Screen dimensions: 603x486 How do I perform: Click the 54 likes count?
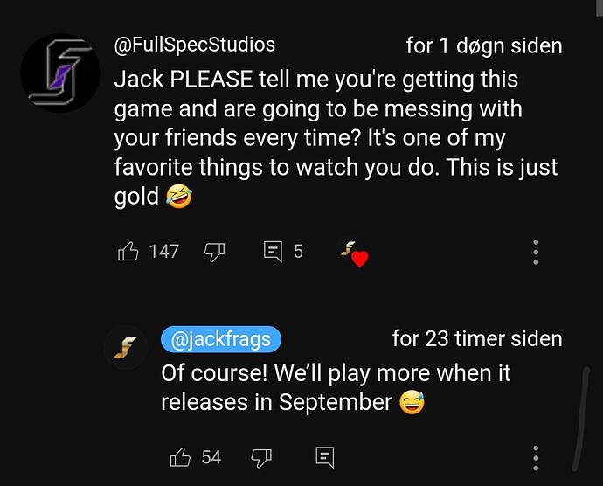[x=211, y=457]
